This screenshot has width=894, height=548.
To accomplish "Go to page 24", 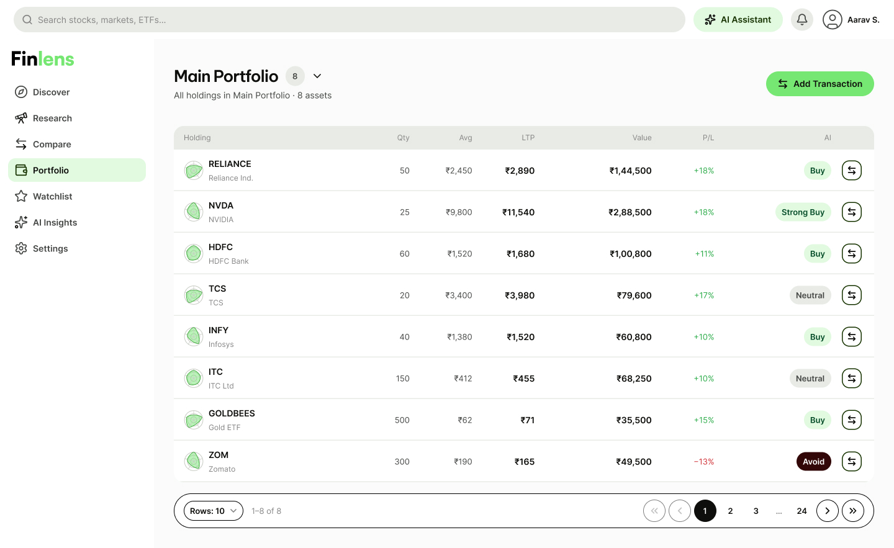I will click(802, 511).
